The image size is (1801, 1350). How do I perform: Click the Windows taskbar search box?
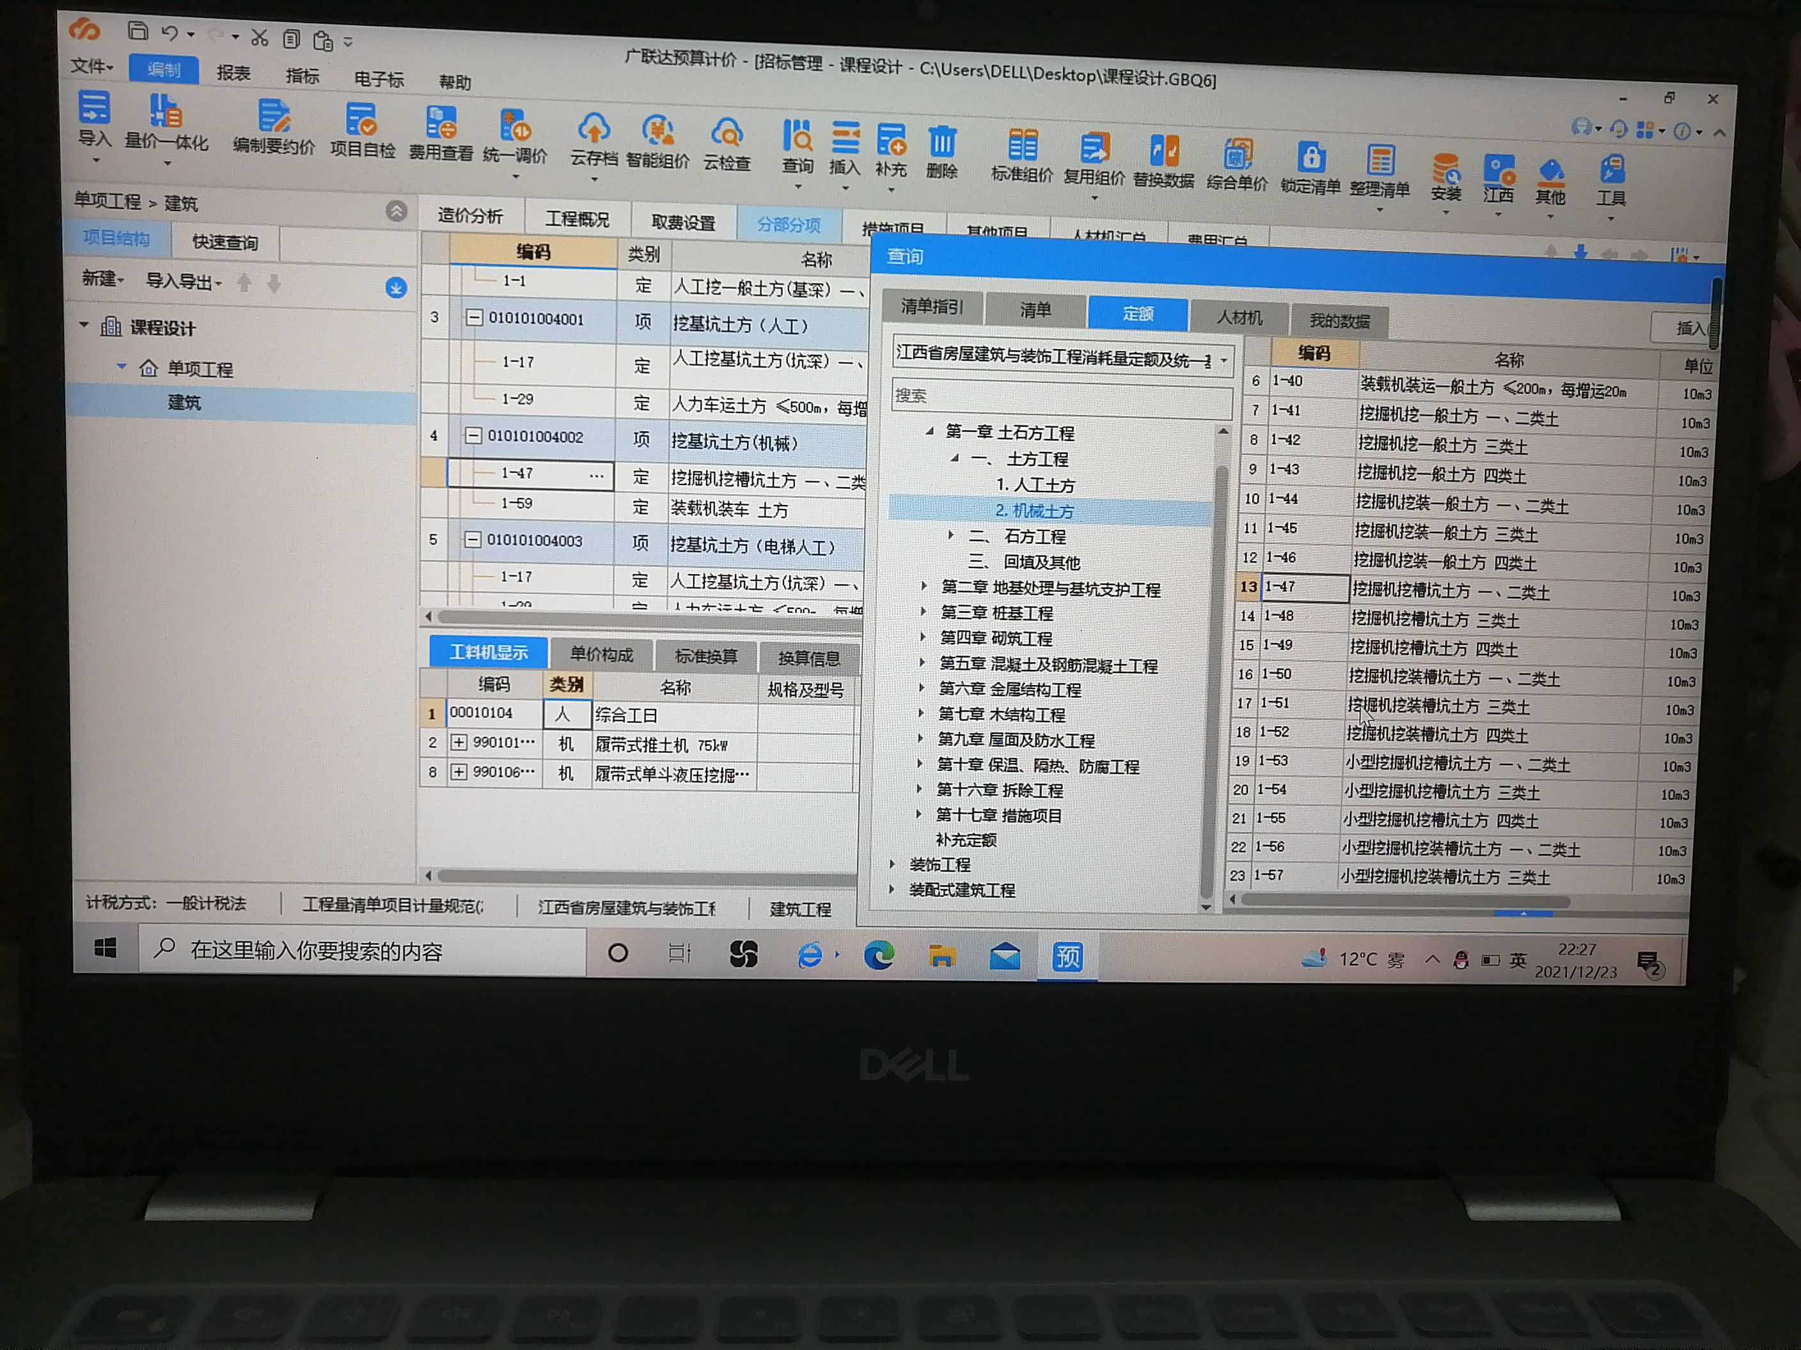(x=363, y=950)
